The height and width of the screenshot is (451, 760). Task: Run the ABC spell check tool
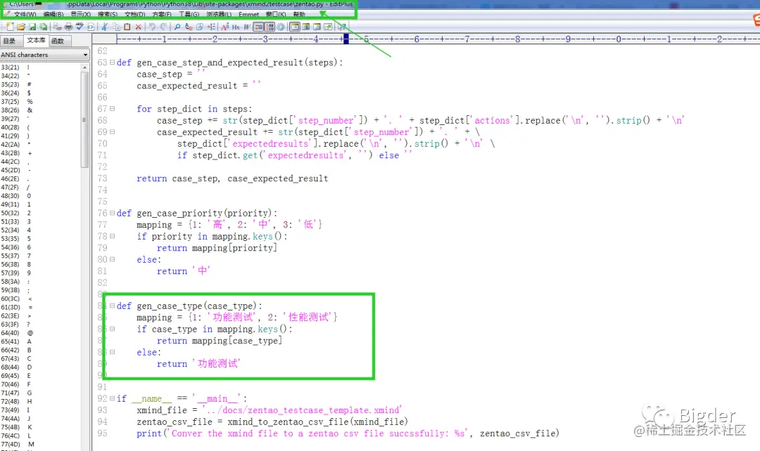pos(80,27)
